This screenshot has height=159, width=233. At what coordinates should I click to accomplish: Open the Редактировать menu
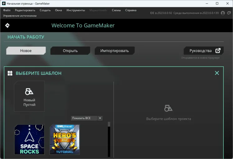(x=25, y=10)
